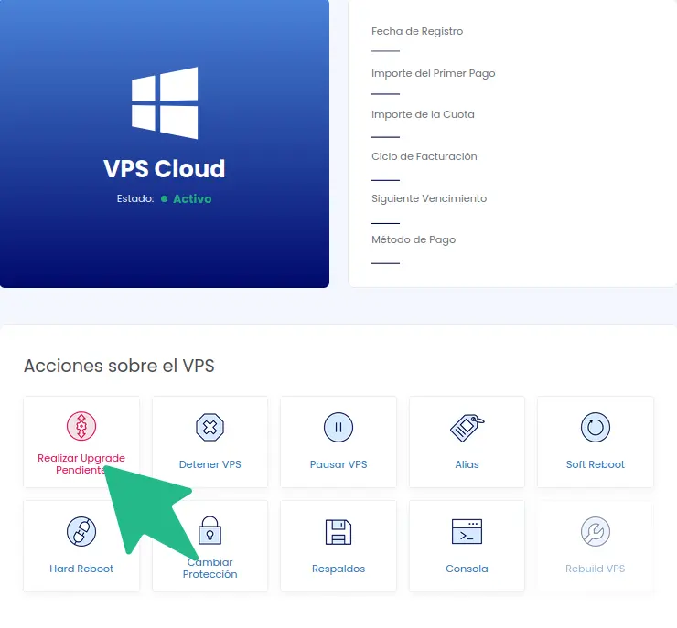677x628 pixels.
Task: Click the Respaldos text label
Action: point(338,569)
